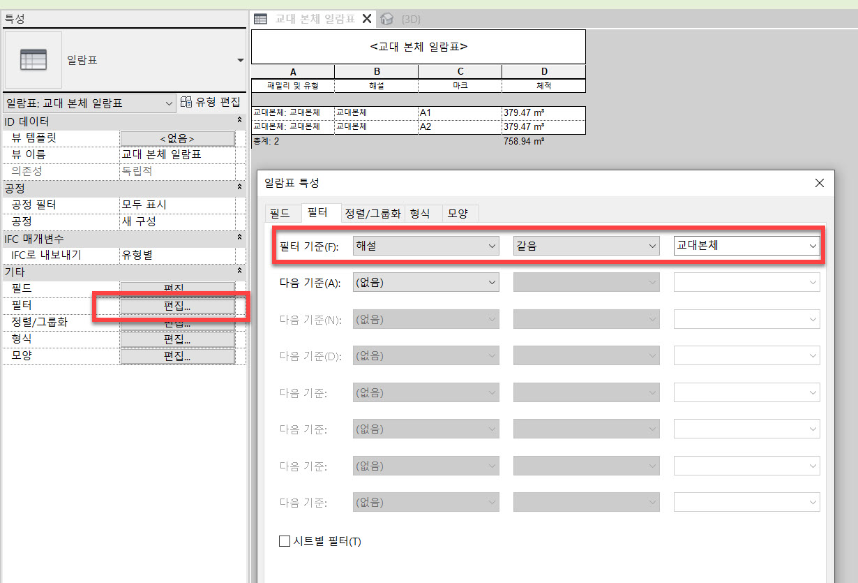Screen dimensions: 858x583
Task: Open the 필터 기준 field dropdown showing 해설
Action: tap(426, 246)
